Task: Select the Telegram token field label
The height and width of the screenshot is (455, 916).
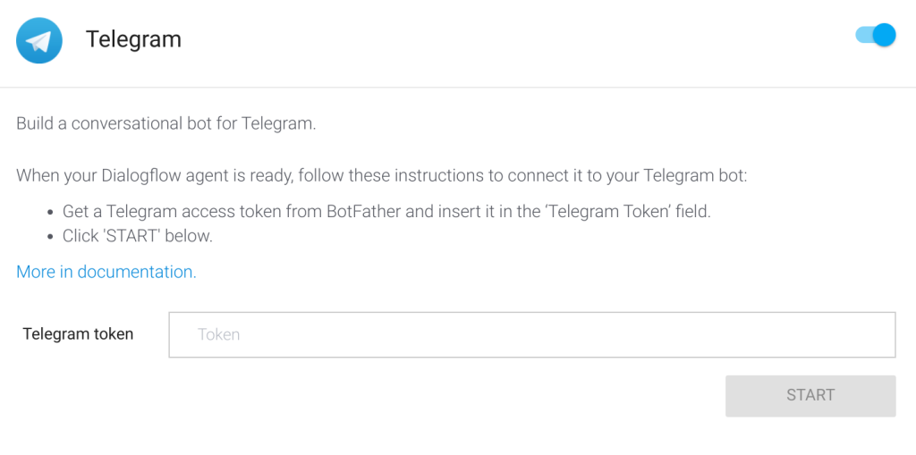Action: point(79,334)
